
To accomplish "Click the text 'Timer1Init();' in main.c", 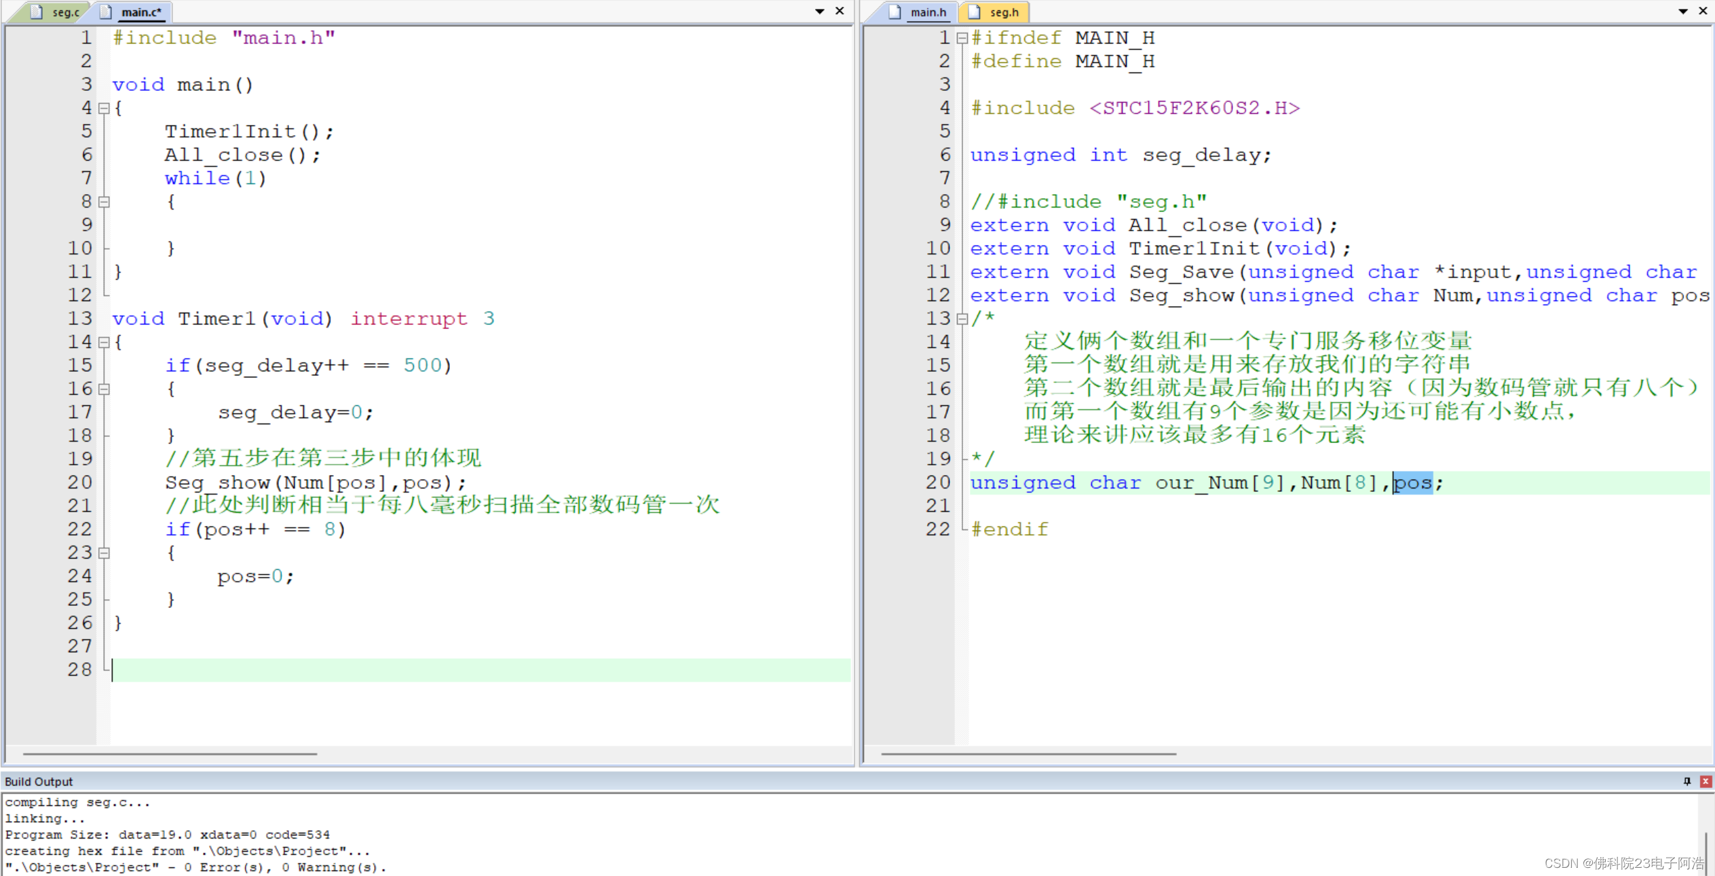I will (249, 131).
